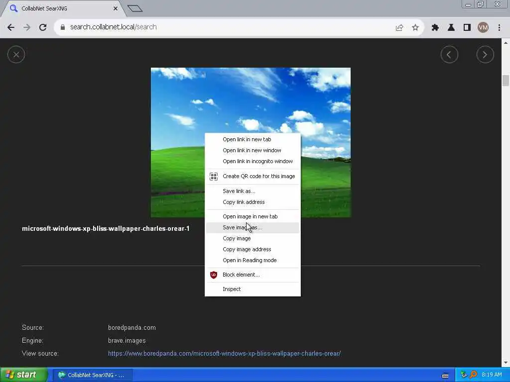The image size is (510, 382).
Task: Select Save image as...
Action: click(253, 227)
